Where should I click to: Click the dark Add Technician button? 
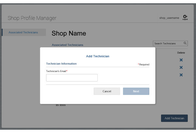coord(174,118)
